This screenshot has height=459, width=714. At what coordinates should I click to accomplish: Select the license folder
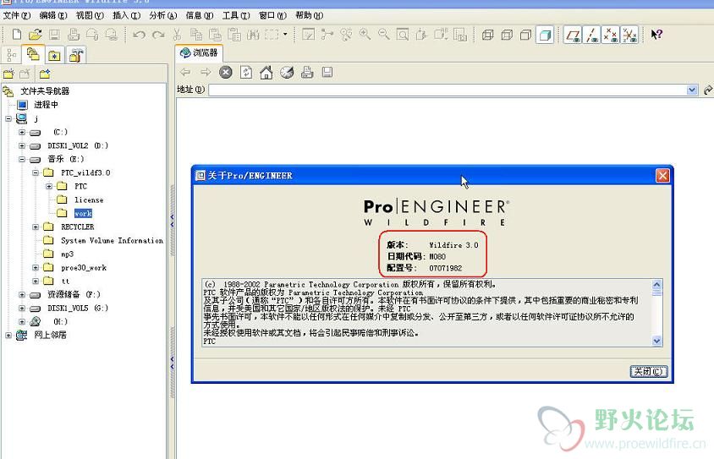pyautogui.click(x=89, y=199)
